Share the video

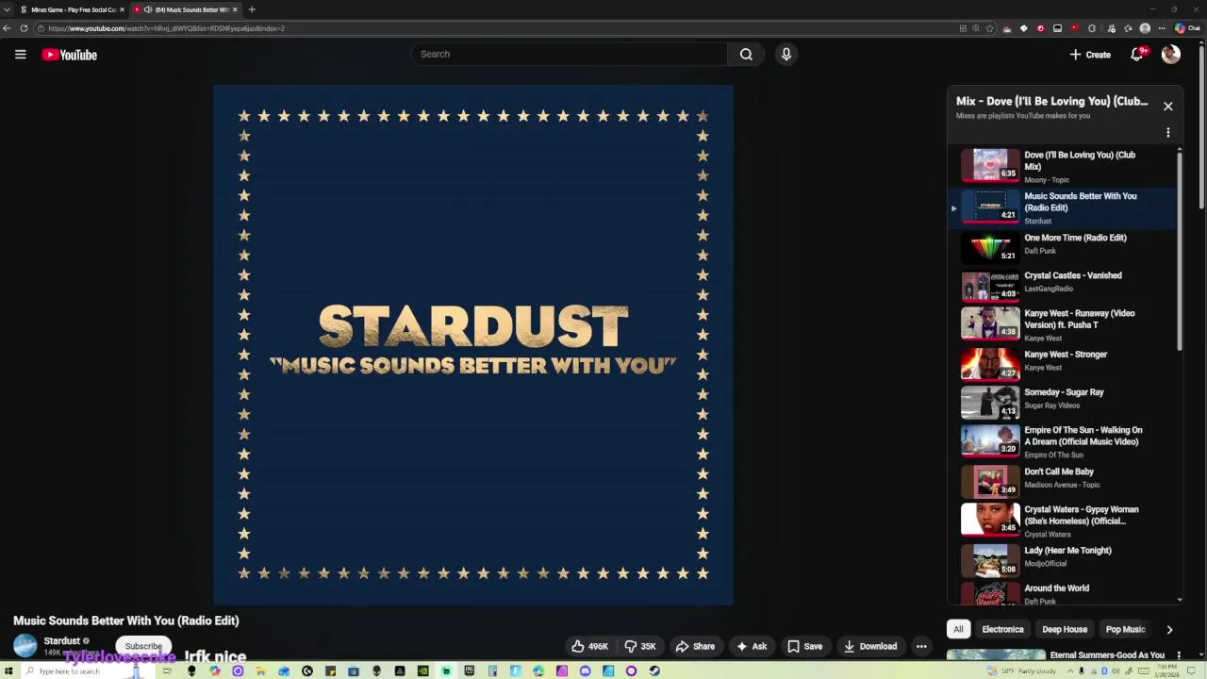[x=696, y=646]
